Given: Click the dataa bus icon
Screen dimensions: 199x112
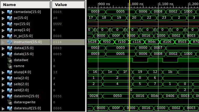Looking at the screenshot, I should tap(10, 48).
